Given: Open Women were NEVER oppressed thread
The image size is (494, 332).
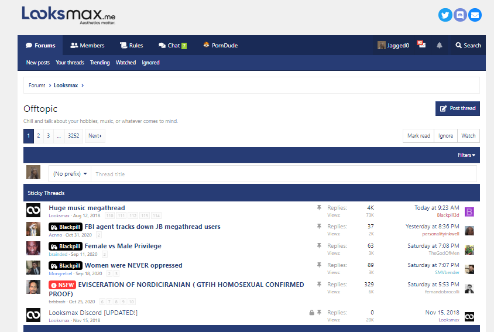Looking at the screenshot, I should tap(133, 265).
